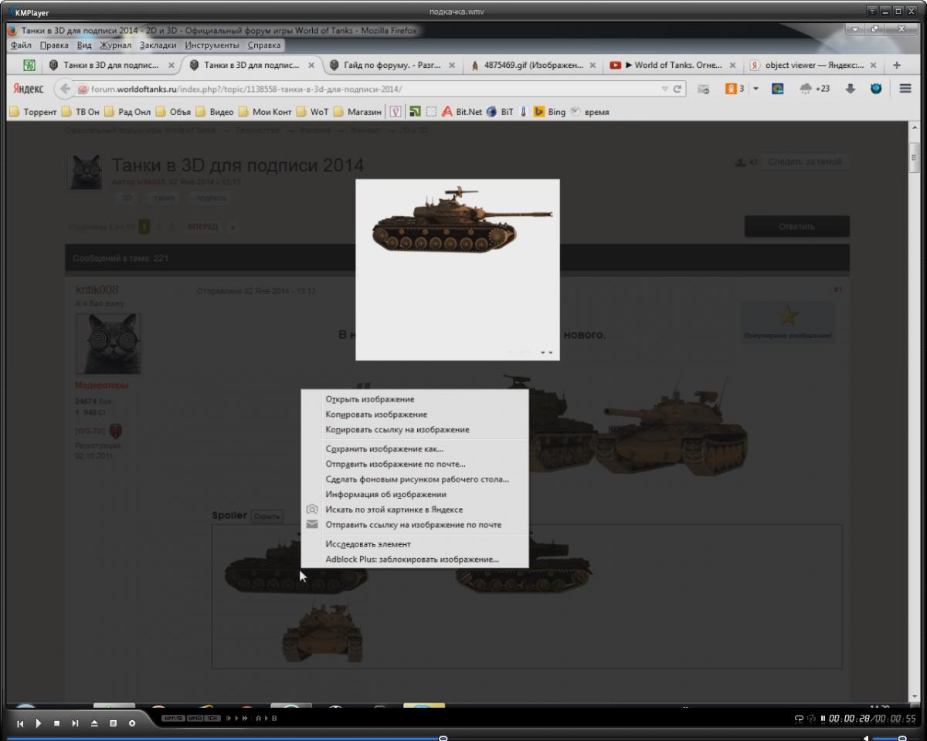Open the Торрент bookmarks folder
Image resolution: width=927 pixels, height=741 pixels.
coord(33,112)
